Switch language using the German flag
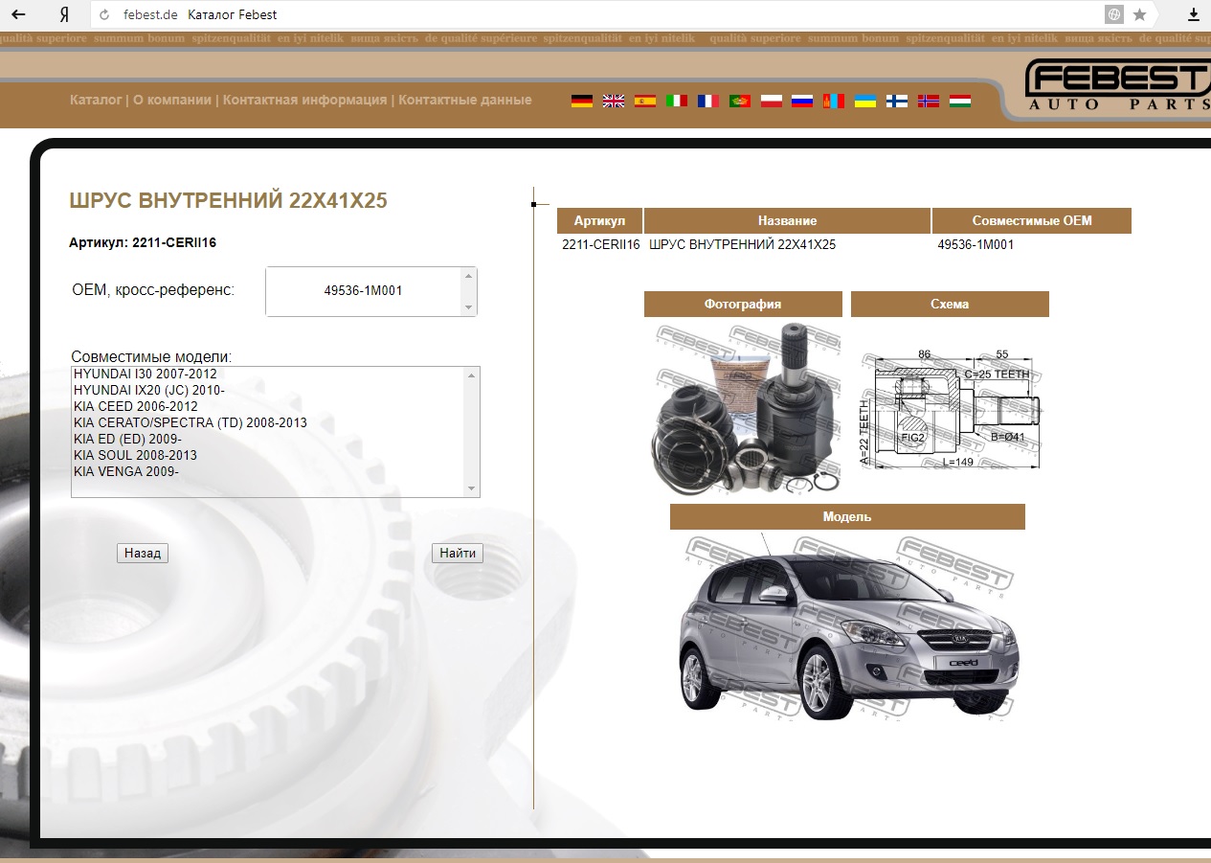Image resolution: width=1211 pixels, height=863 pixels. click(582, 101)
